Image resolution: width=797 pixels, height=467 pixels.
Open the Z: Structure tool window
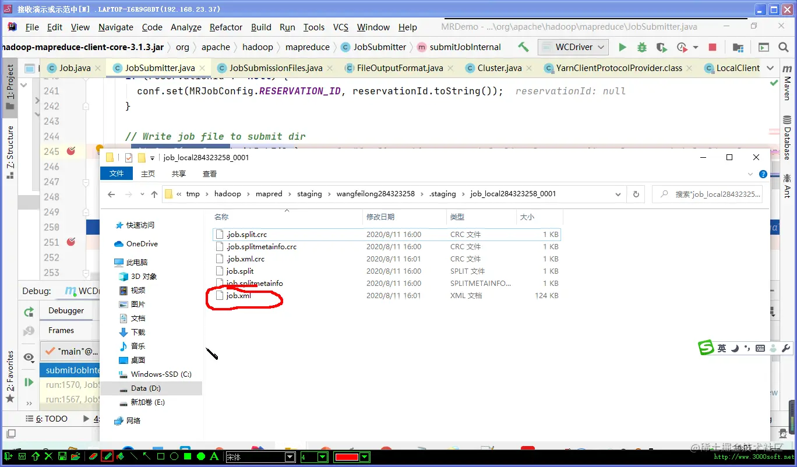[x=10, y=153]
